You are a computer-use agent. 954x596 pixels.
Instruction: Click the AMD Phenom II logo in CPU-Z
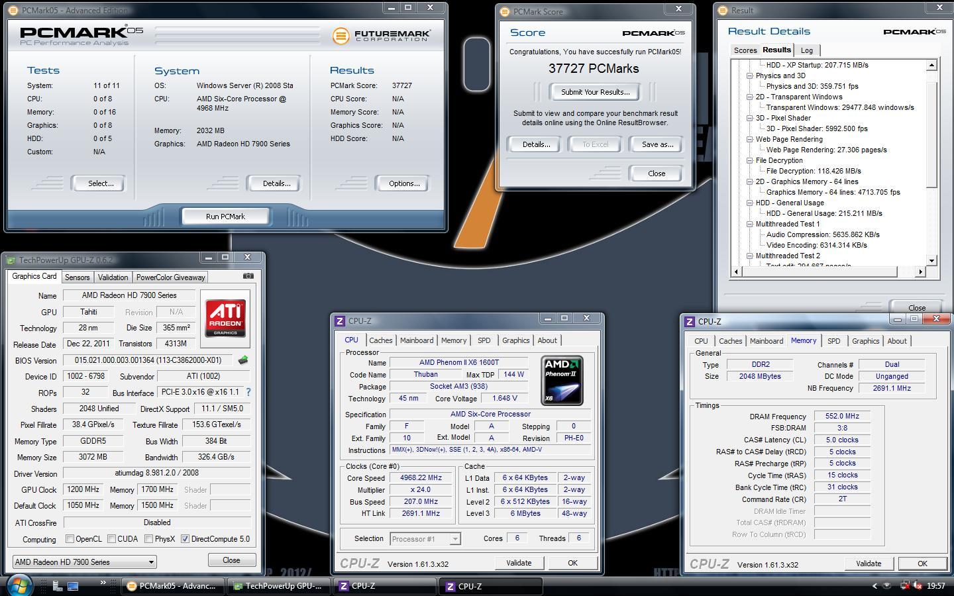pyautogui.click(x=562, y=381)
